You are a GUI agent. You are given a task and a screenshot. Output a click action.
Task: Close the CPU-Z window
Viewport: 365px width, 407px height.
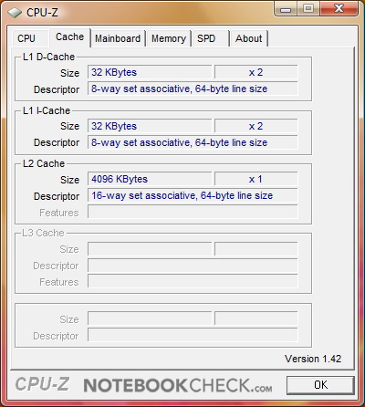point(339,9)
